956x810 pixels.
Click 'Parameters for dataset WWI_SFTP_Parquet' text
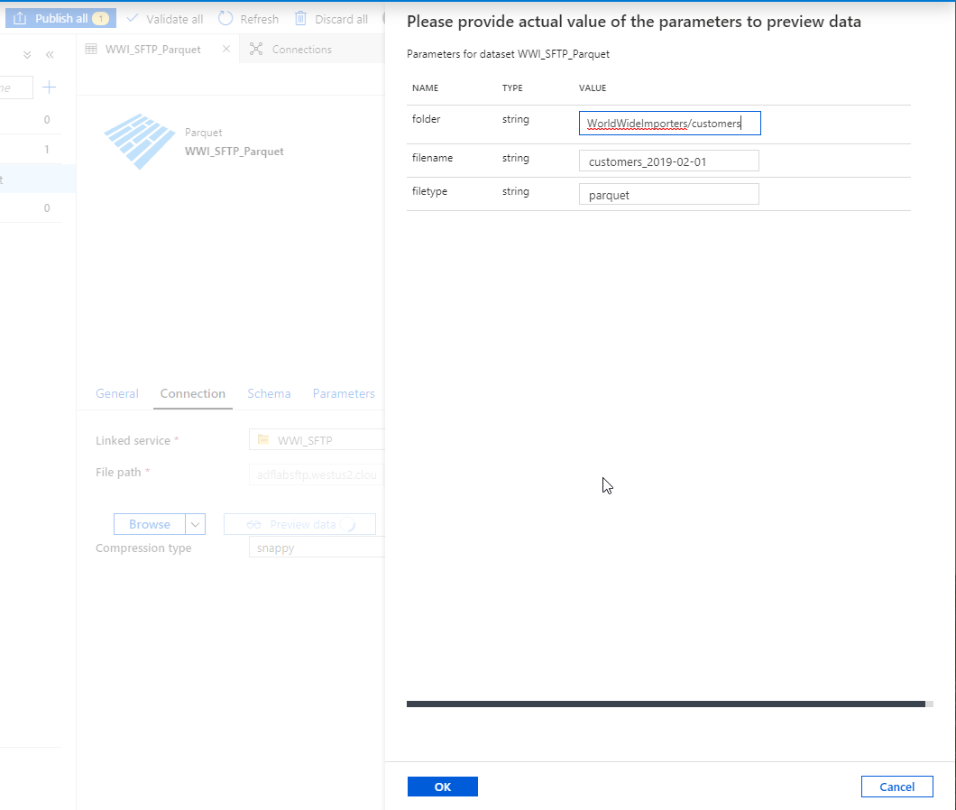click(x=508, y=54)
